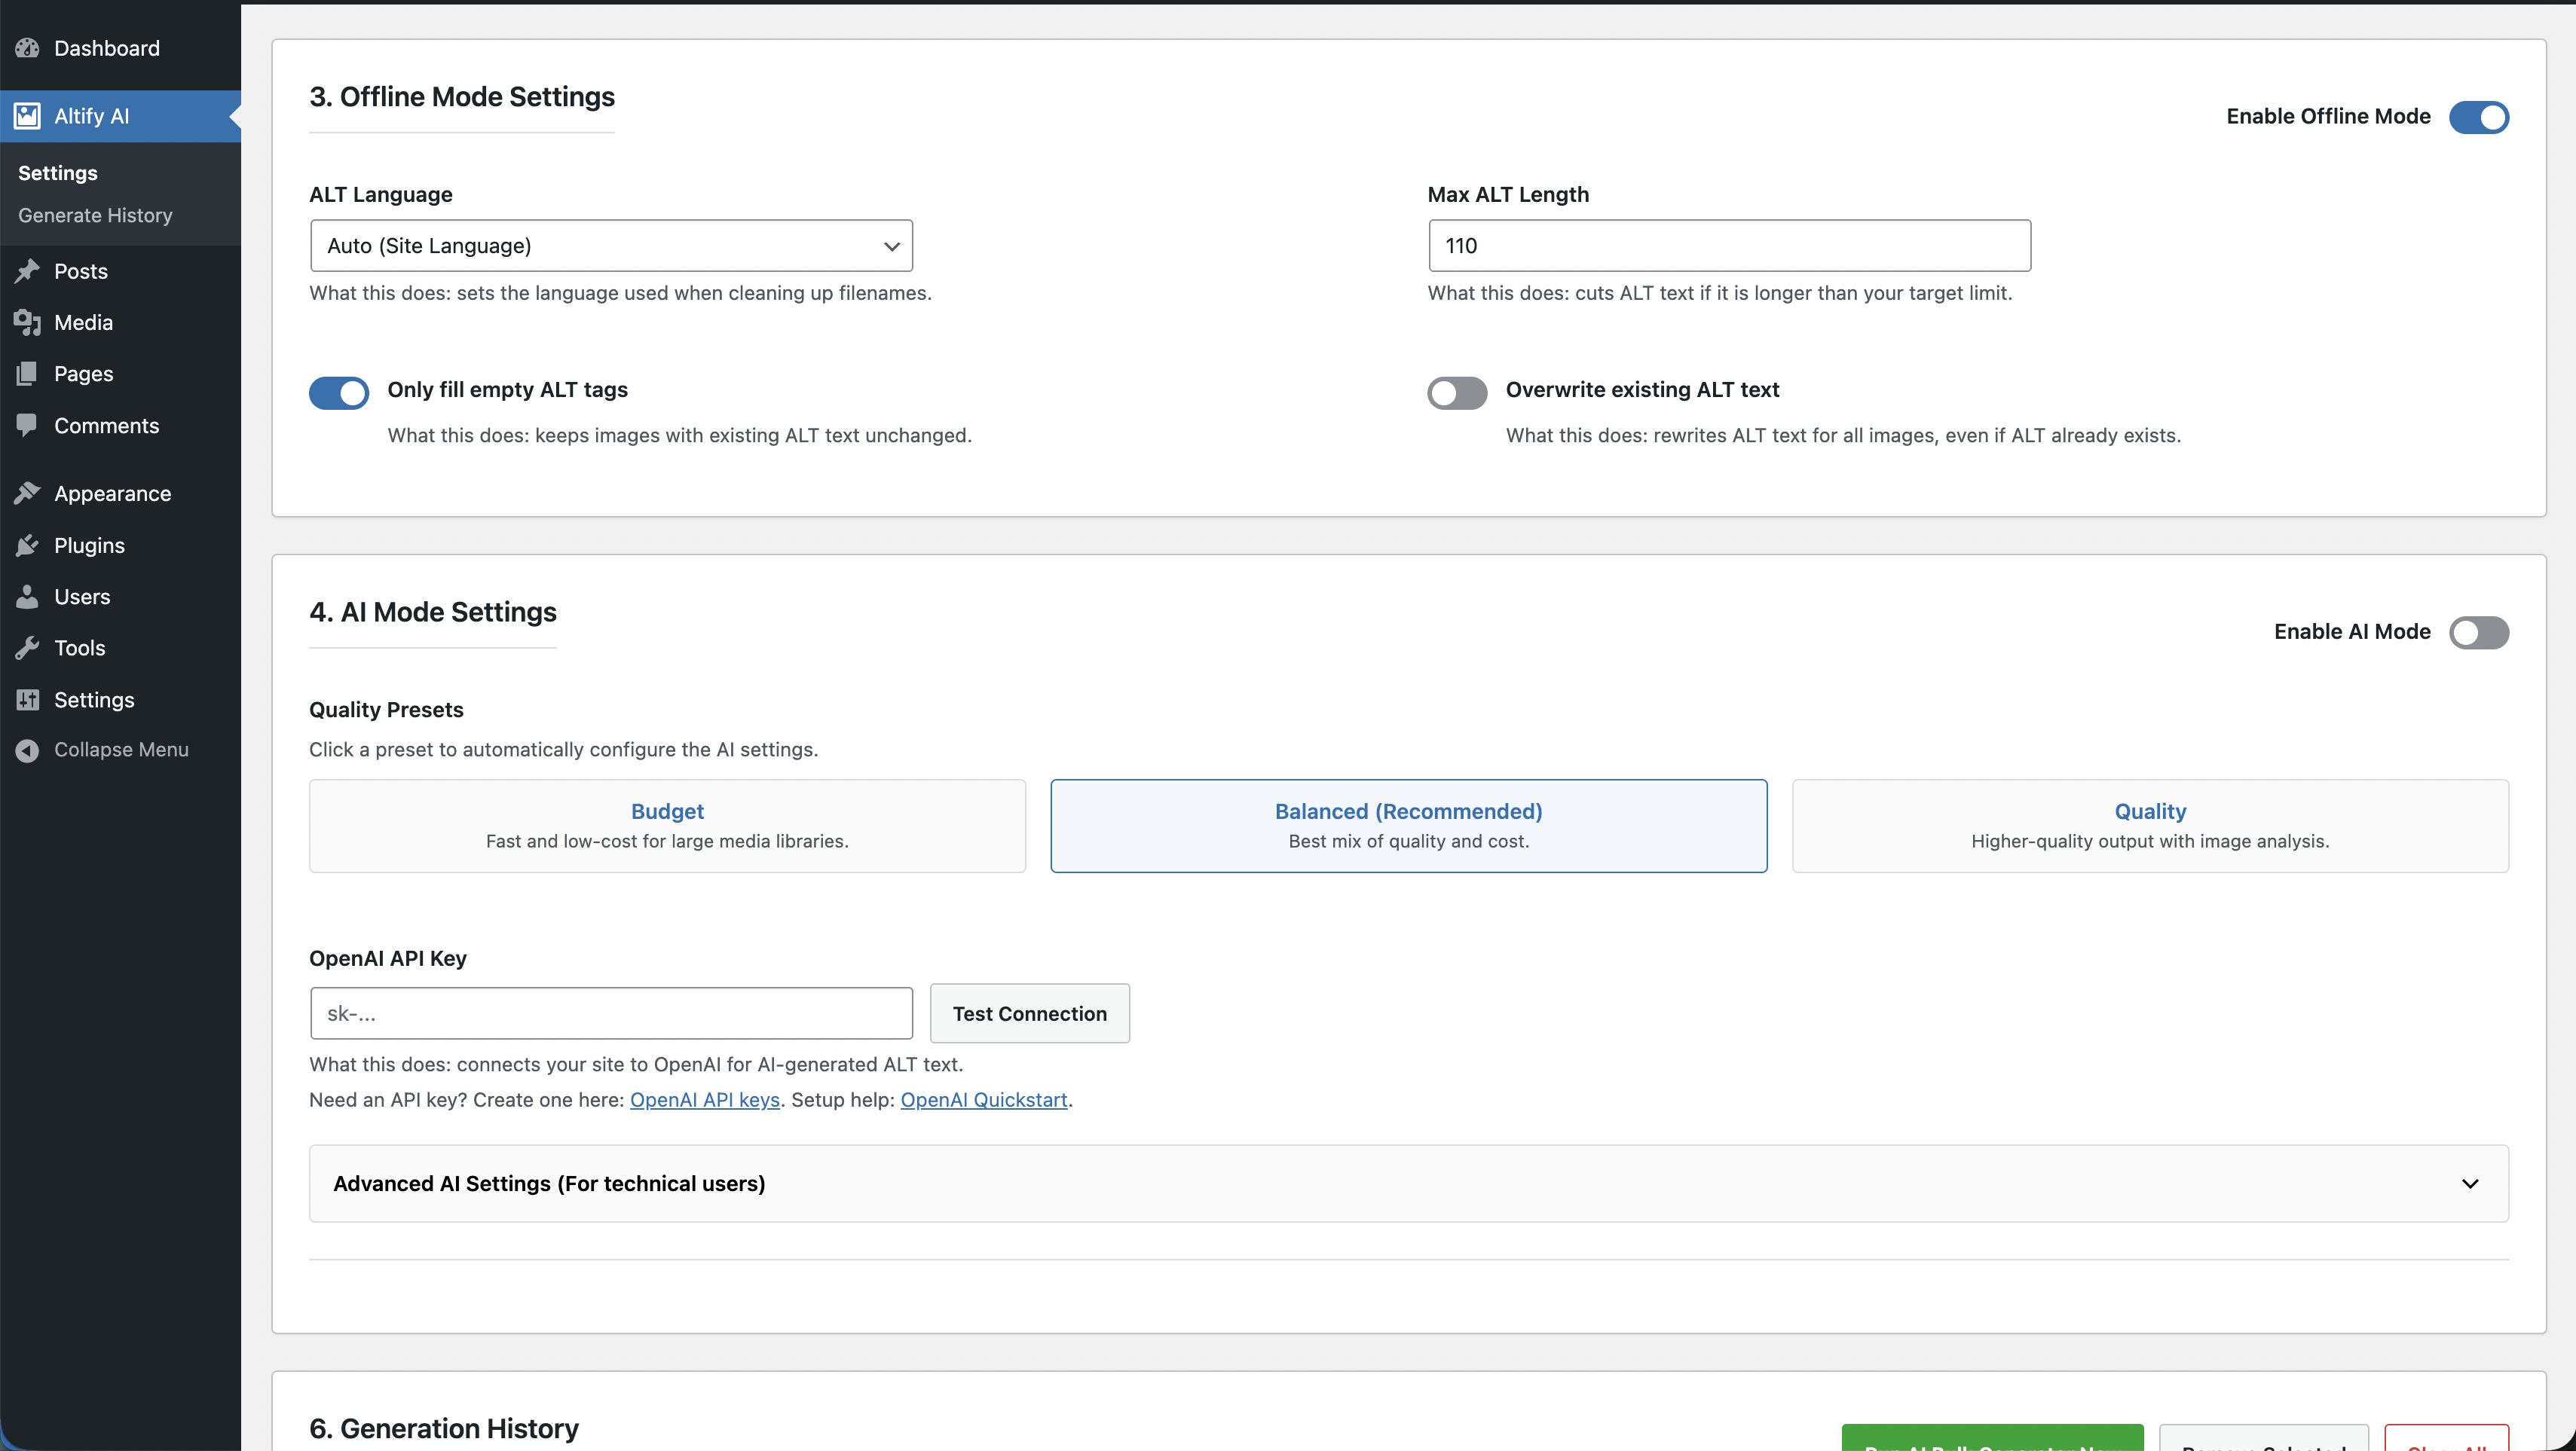Click the Dashboard gauge icon
Viewport: 2576px width, 1451px height.
27,48
